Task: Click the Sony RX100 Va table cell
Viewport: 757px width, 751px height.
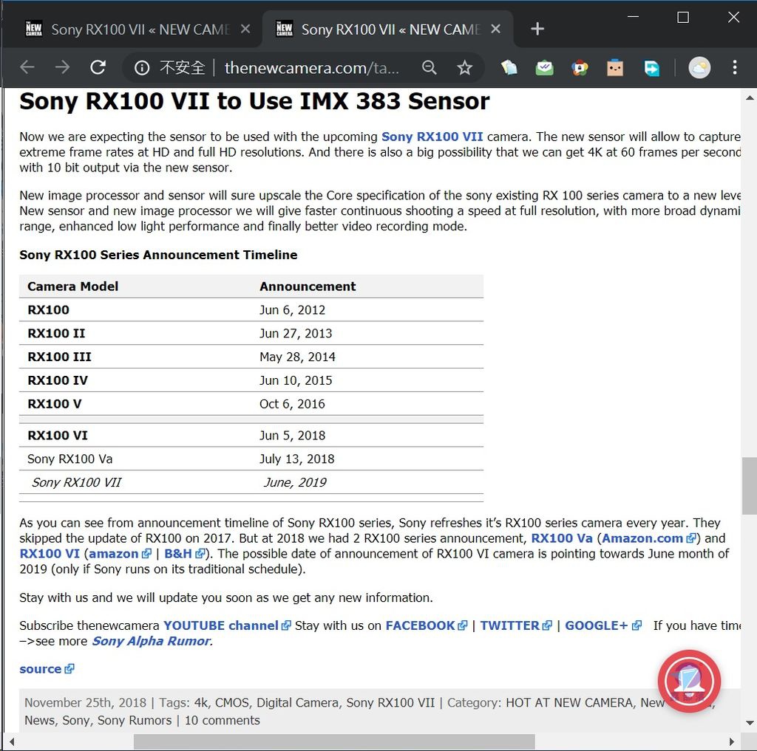Action: 70,459
